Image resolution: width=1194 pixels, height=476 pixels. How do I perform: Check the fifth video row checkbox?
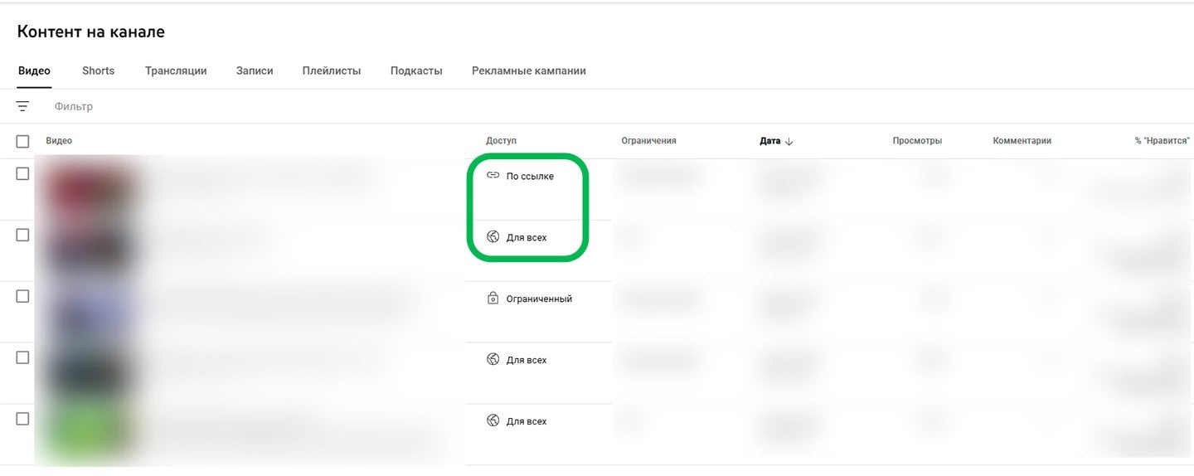click(22, 419)
